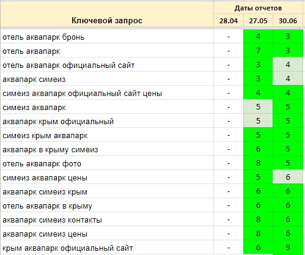The width and height of the screenshot is (305, 255).
Task: Select the 30.06 date column header
Action: tap(288, 21)
